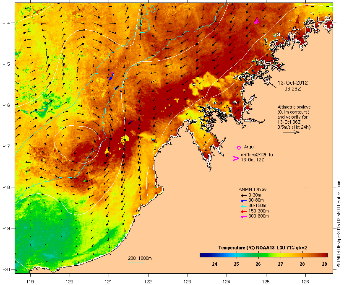Click the colorbar tick label 27
This screenshot has width=344, height=285.
pos(280,264)
